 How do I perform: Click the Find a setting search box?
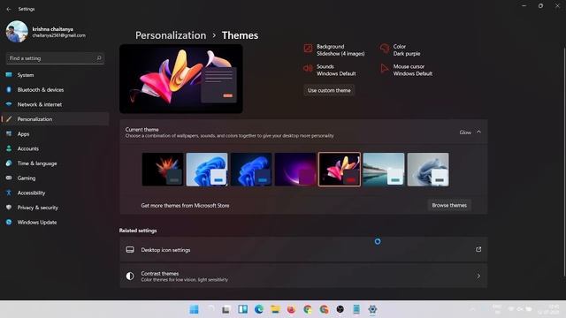tap(55, 58)
